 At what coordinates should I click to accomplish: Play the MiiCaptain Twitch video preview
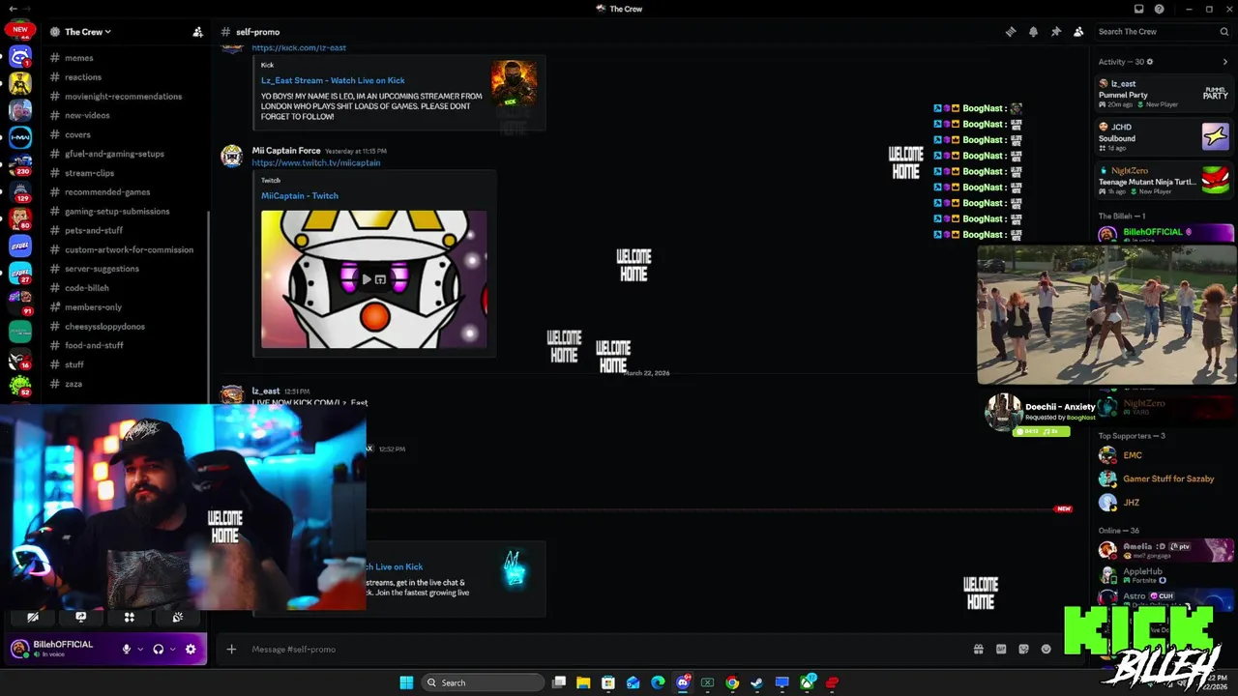click(x=367, y=279)
